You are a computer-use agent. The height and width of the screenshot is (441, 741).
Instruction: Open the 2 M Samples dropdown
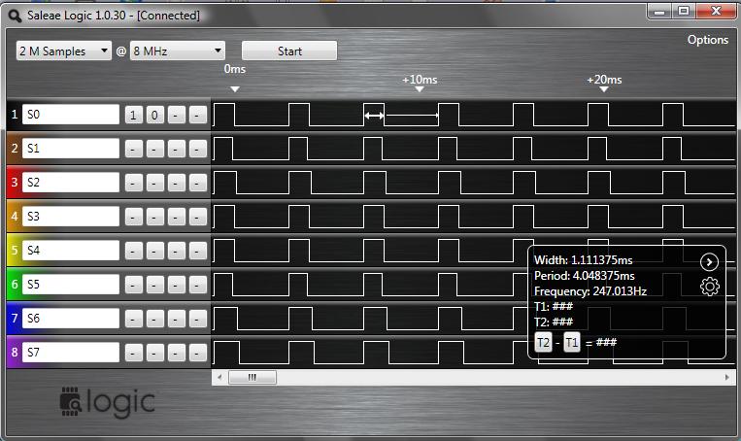click(x=64, y=51)
